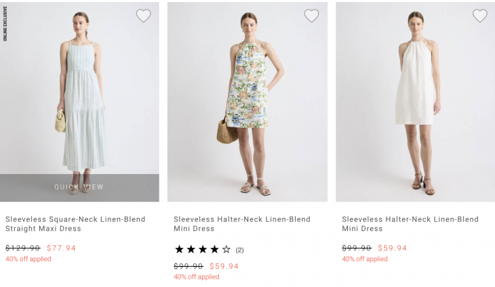This screenshot has height=287, width=495.
Task: Click the $59.94 price of the white mini dress
Action: [x=392, y=248]
